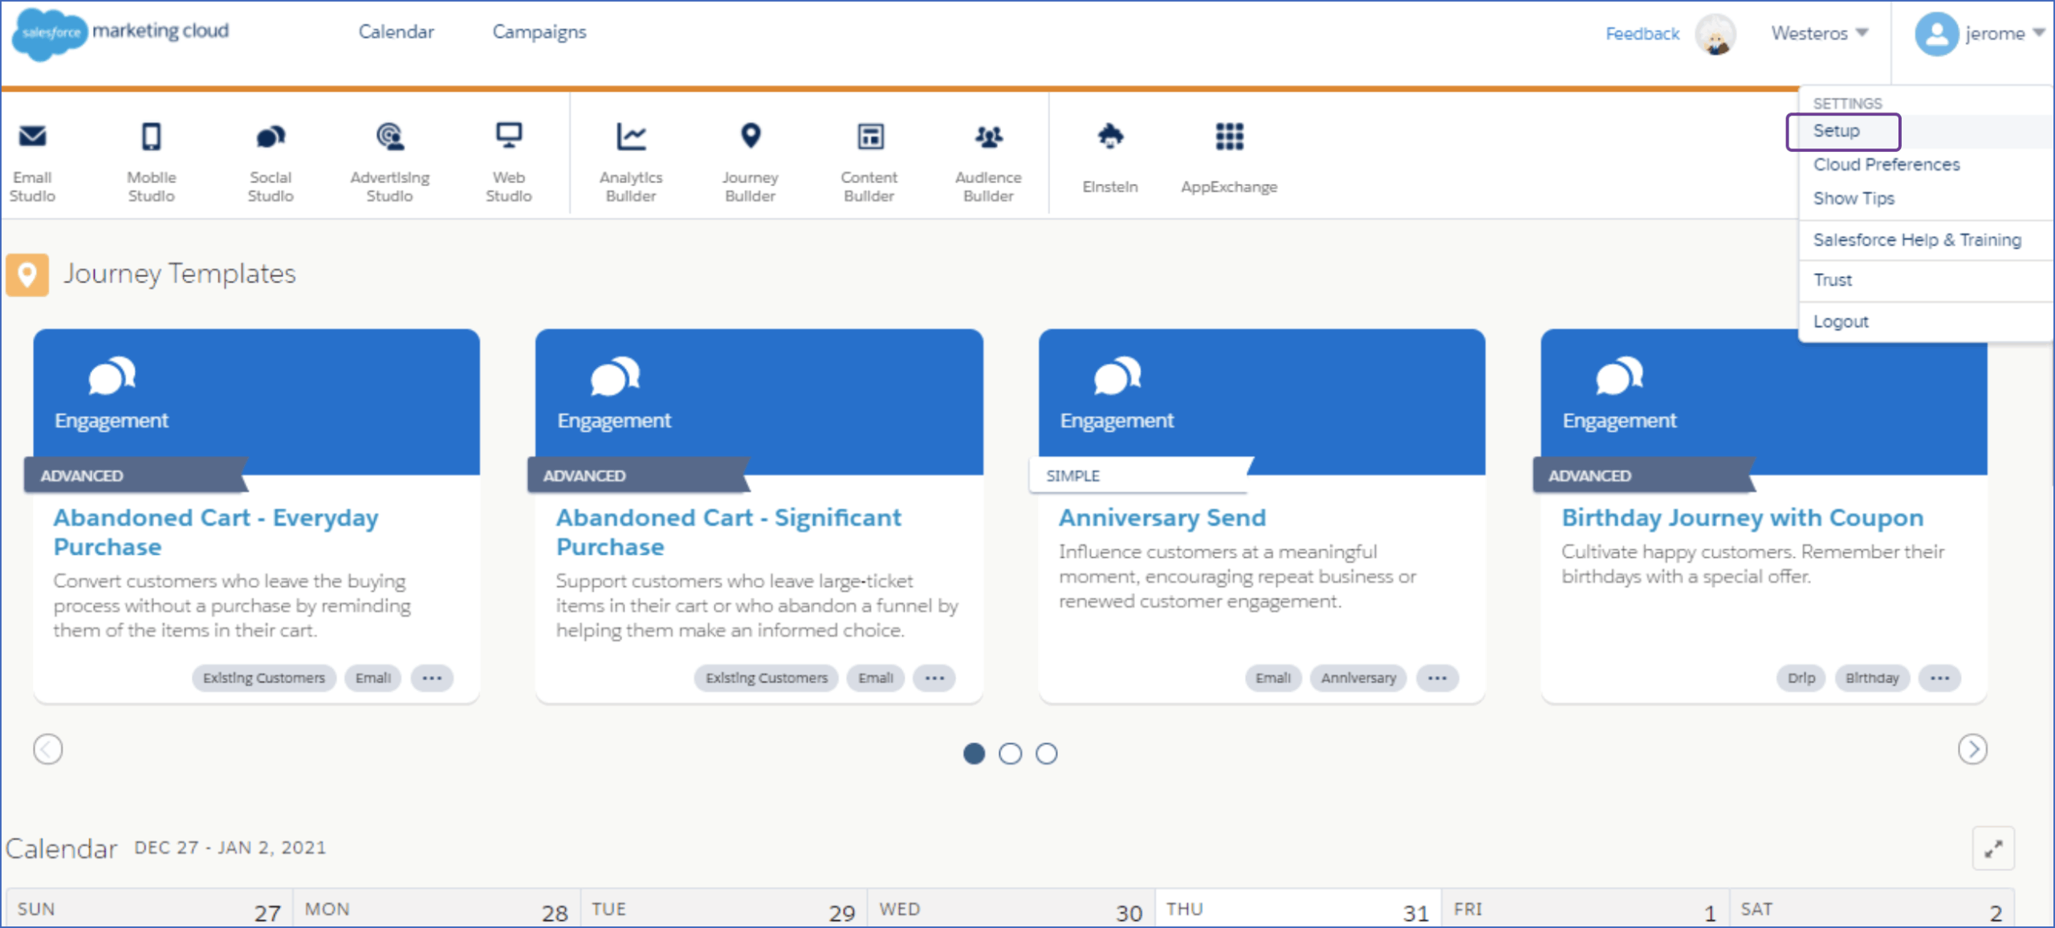Expand the Westeros business unit dropdown
This screenshot has width=2055, height=928.
1820,33
